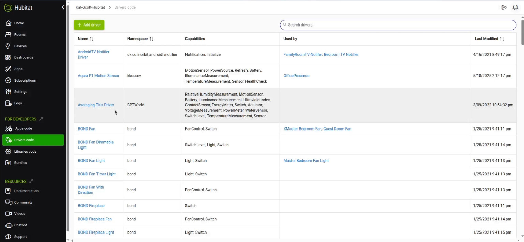The image size is (524, 242).
Task: Open the BOND Fan driver
Action: click(87, 129)
